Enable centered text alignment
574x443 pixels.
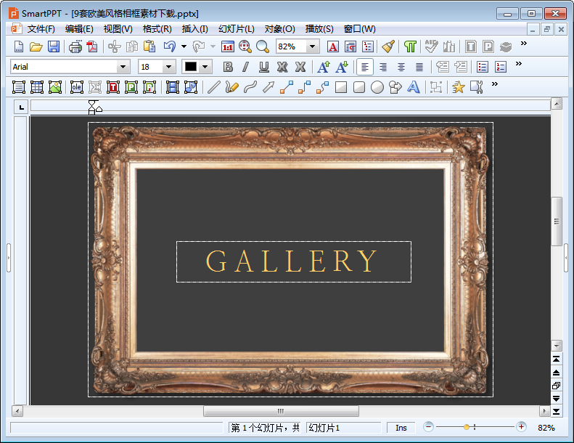point(401,67)
